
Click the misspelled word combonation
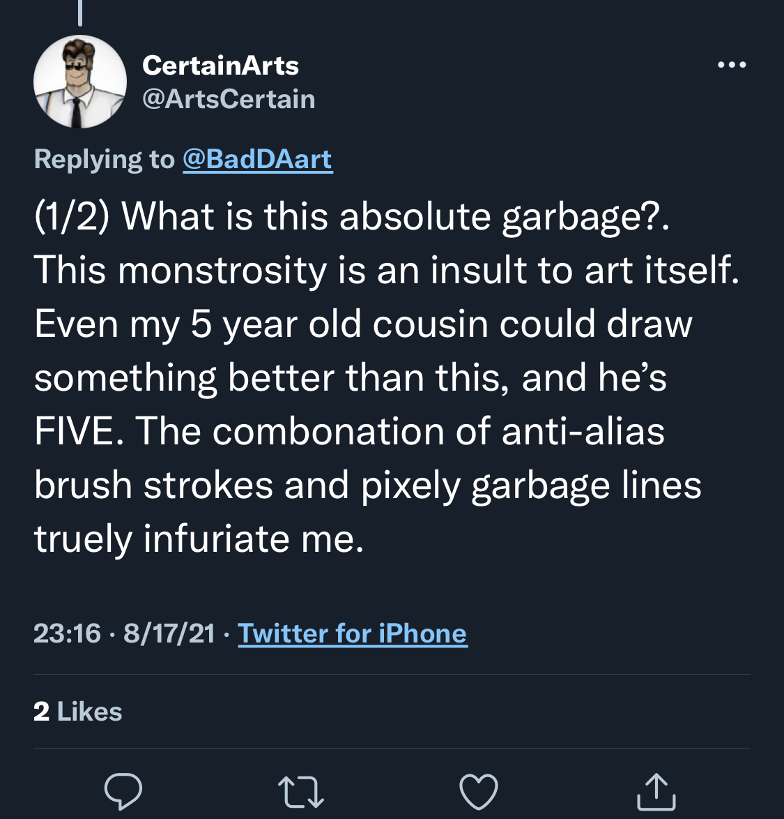click(328, 431)
